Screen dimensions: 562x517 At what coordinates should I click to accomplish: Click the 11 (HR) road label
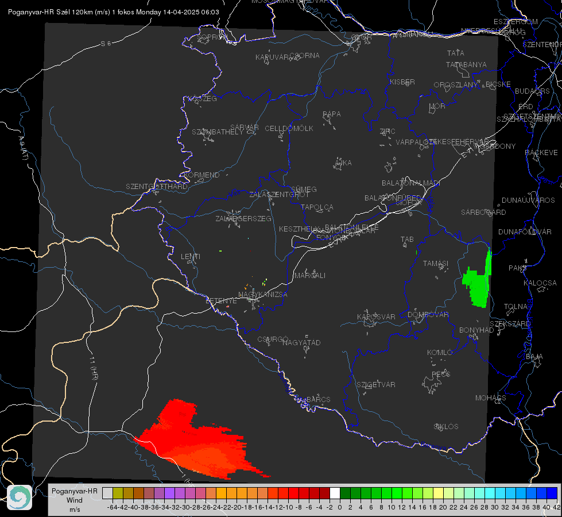pos(94,368)
